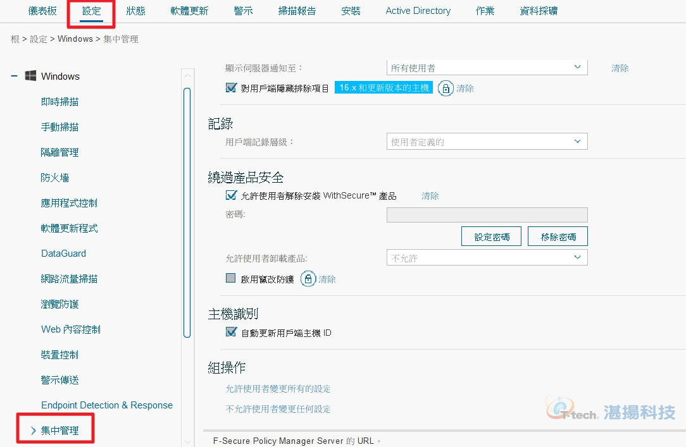Click the sidebar scroll down arrow
Viewport: 686px width, 447px height.
pyautogui.click(x=187, y=442)
